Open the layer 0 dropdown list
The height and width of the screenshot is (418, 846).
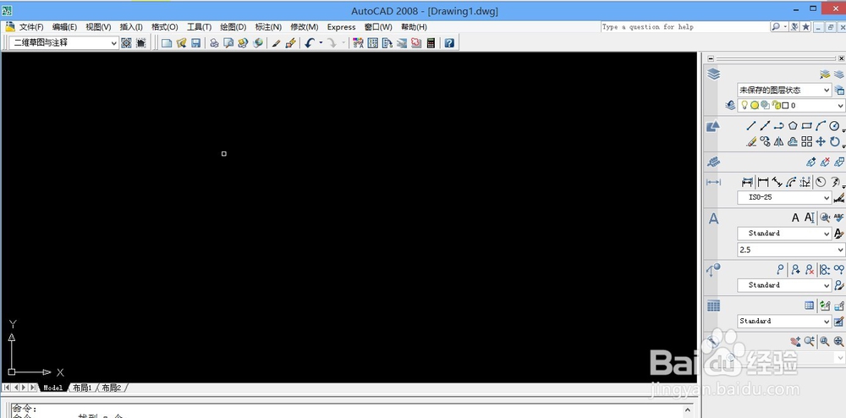[840, 106]
